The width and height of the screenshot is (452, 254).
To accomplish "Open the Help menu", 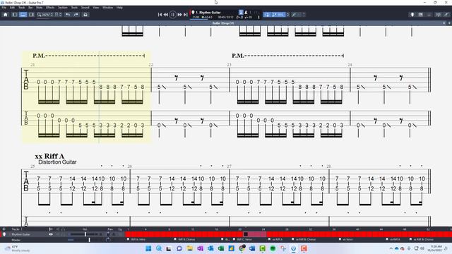I will pyautogui.click(x=119, y=8).
